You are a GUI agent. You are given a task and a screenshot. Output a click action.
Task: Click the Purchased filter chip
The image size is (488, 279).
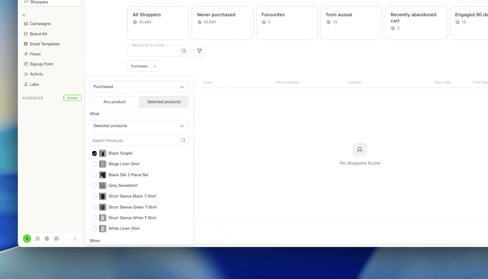point(139,66)
